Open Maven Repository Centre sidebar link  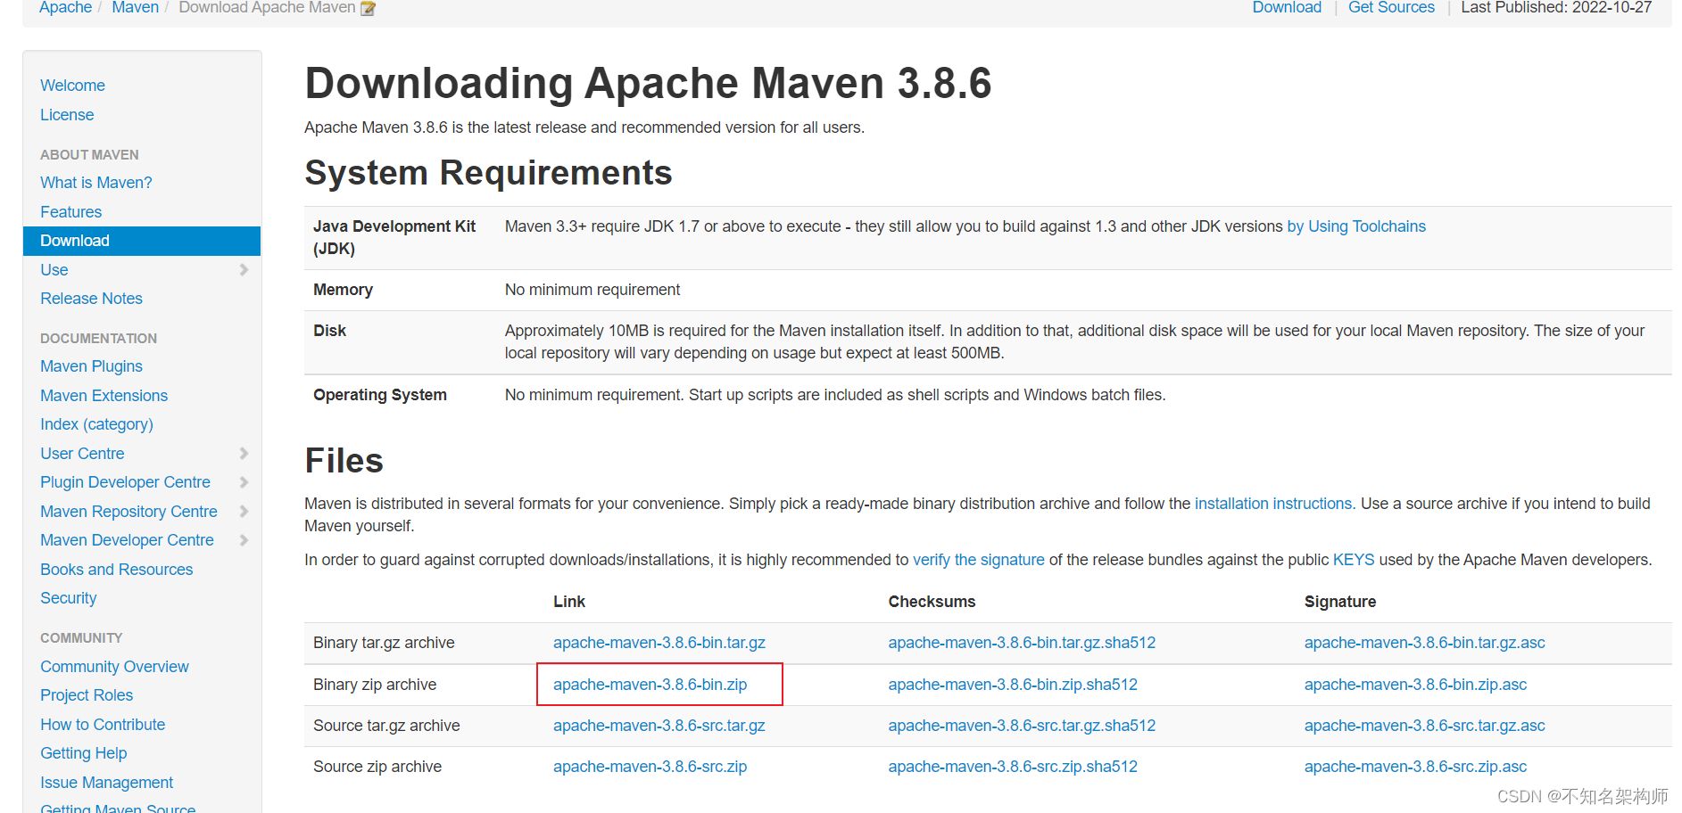128,512
